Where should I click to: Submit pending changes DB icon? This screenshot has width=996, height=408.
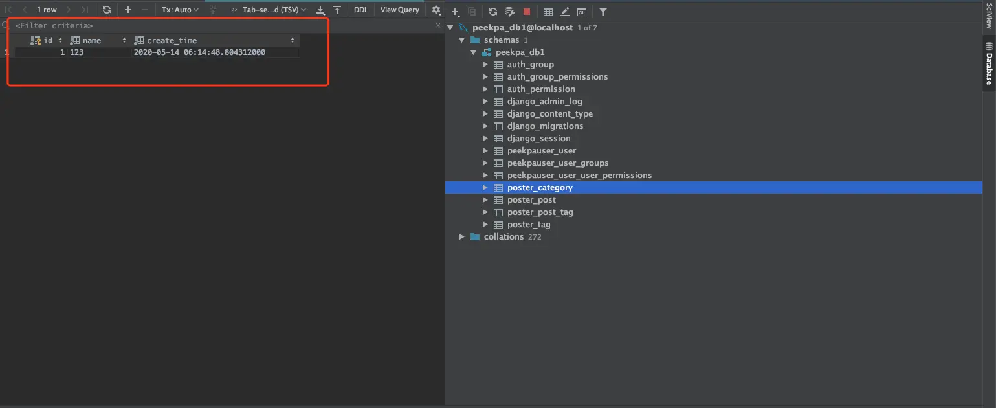pyautogui.click(x=213, y=10)
